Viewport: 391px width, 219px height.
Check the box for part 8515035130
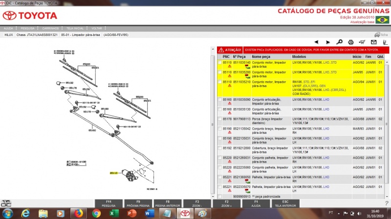219,109
